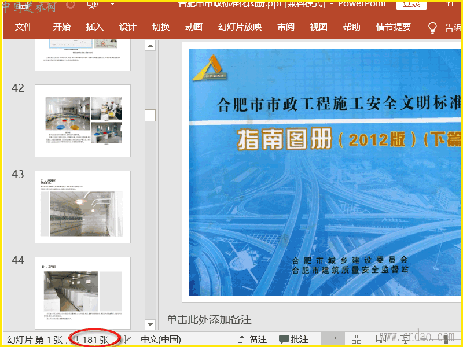Click the 指南图册 heading on the slide
This screenshot has height=347, width=463.
point(285,139)
